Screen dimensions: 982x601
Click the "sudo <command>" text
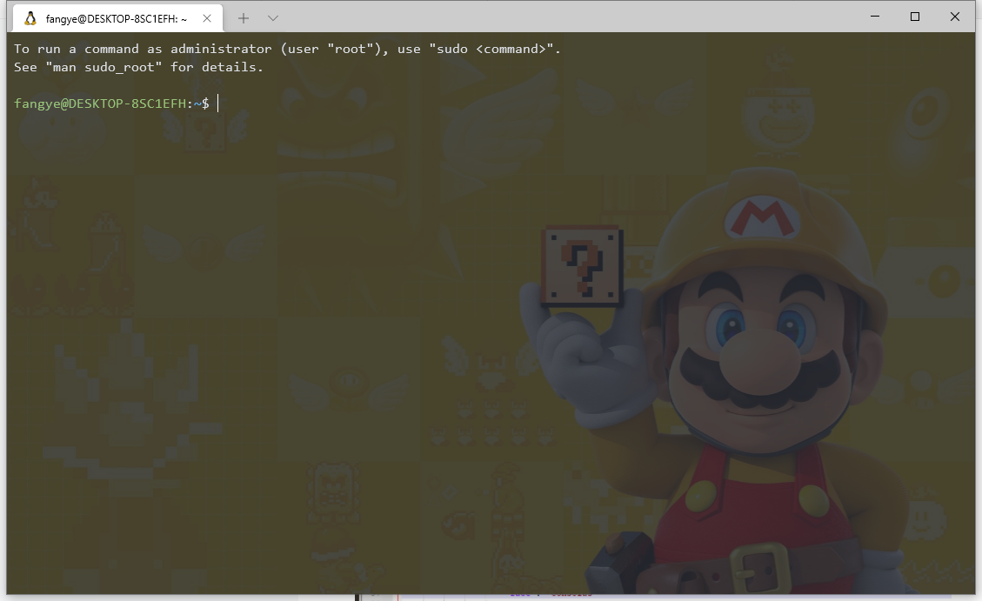point(491,49)
